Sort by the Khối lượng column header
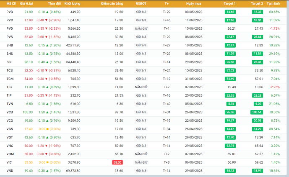 click(x=72, y=3)
